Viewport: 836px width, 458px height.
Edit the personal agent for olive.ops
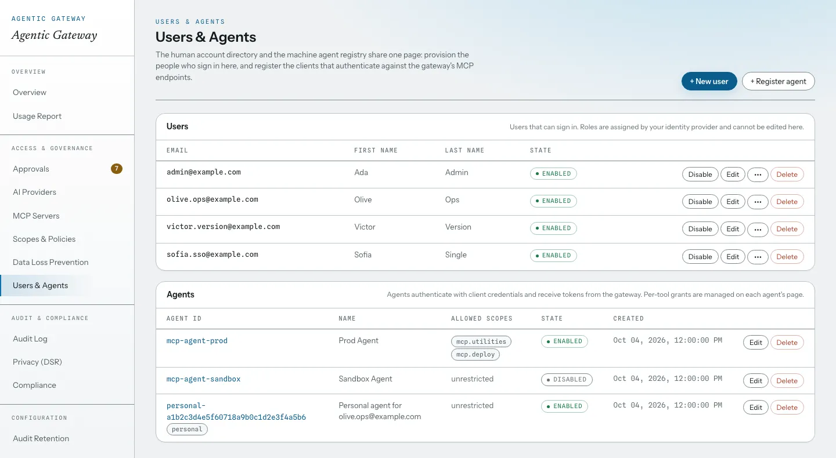click(x=756, y=408)
